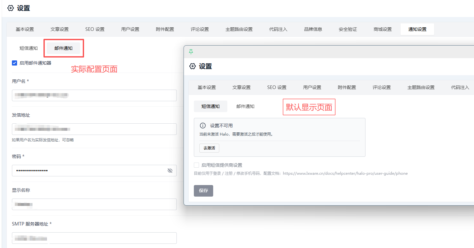Select 邮件通知 in the floating window
The width and height of the screenshot is (474, 248).
(x=245, y=106)
